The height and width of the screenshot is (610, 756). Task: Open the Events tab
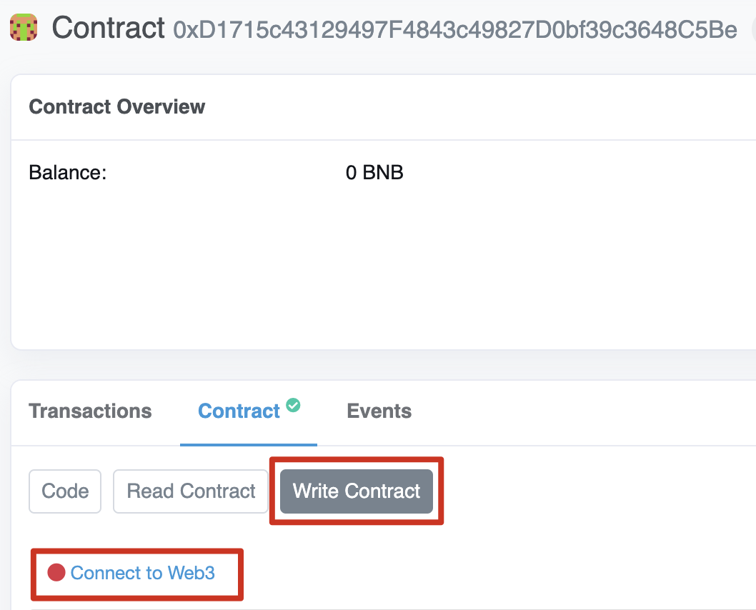(379, 411)
